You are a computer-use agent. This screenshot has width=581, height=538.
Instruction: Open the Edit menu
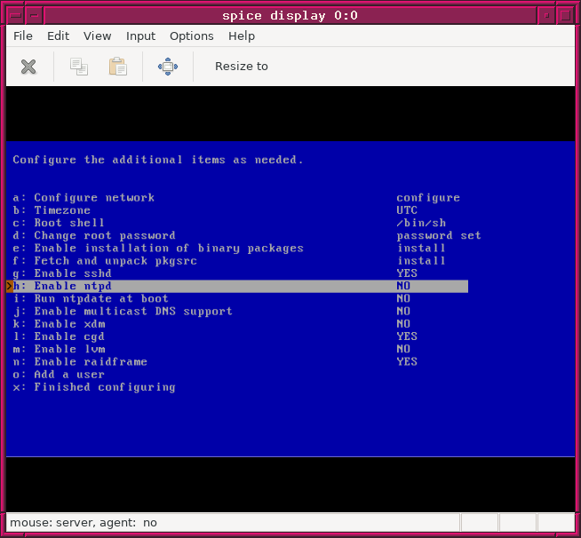pos(59,36)
